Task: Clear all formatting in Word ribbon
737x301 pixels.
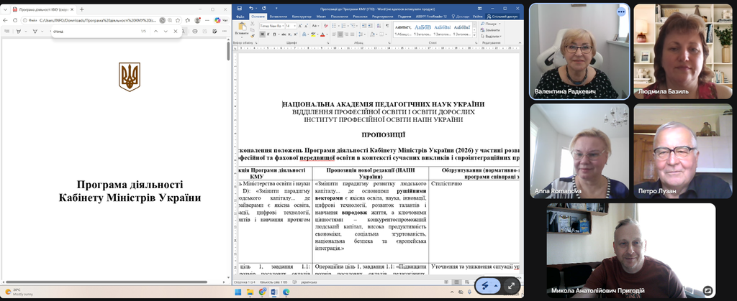Action: pyautogui.click(x=326, y=26)
